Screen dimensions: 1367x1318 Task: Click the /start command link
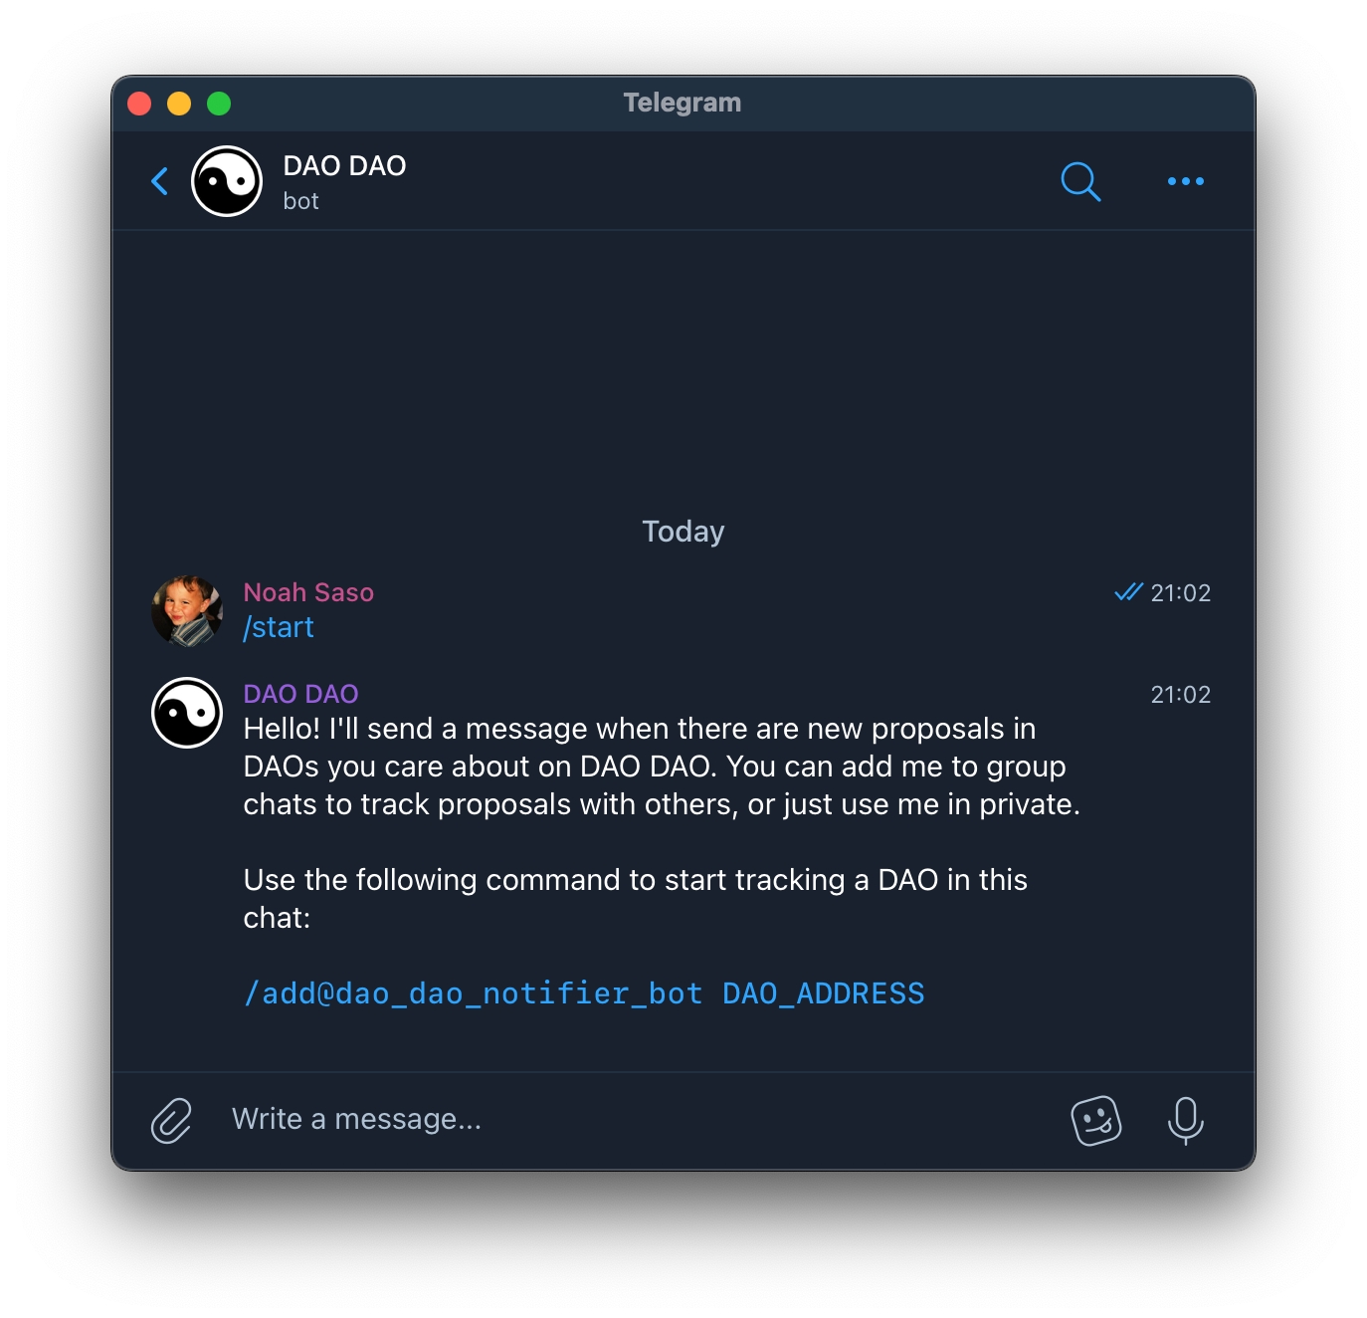(x=279, y=627)
